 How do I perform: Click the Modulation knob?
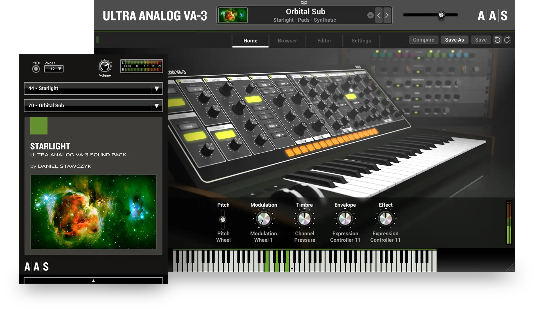tap(264, 219)
